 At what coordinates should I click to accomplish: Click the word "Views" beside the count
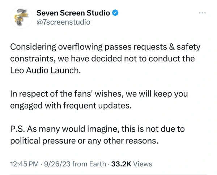pos(143,164)
